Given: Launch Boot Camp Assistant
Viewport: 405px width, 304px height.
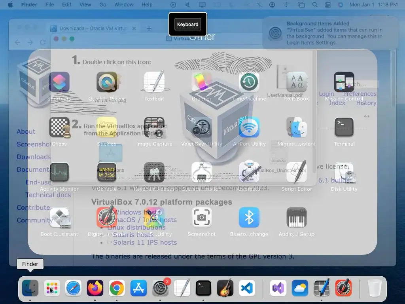Looking at the screenshot, I should [59, 217].
